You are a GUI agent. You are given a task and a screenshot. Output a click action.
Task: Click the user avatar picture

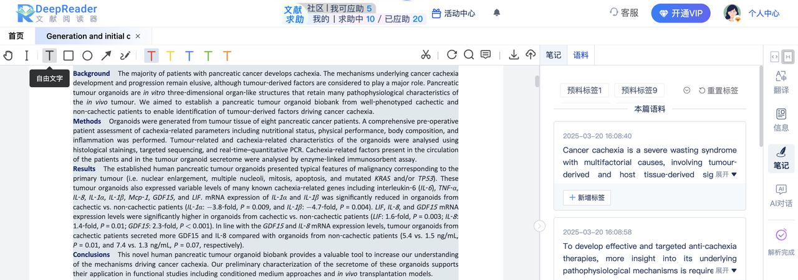click(732, 12)
